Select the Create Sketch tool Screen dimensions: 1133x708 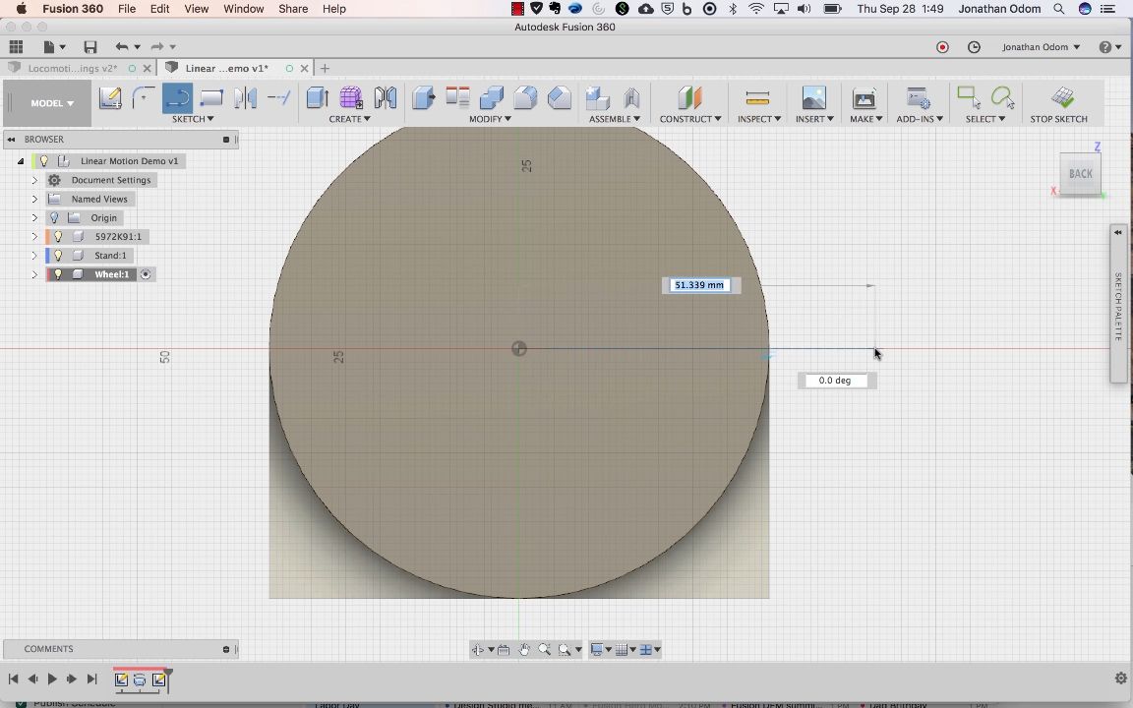pos(110,97)
